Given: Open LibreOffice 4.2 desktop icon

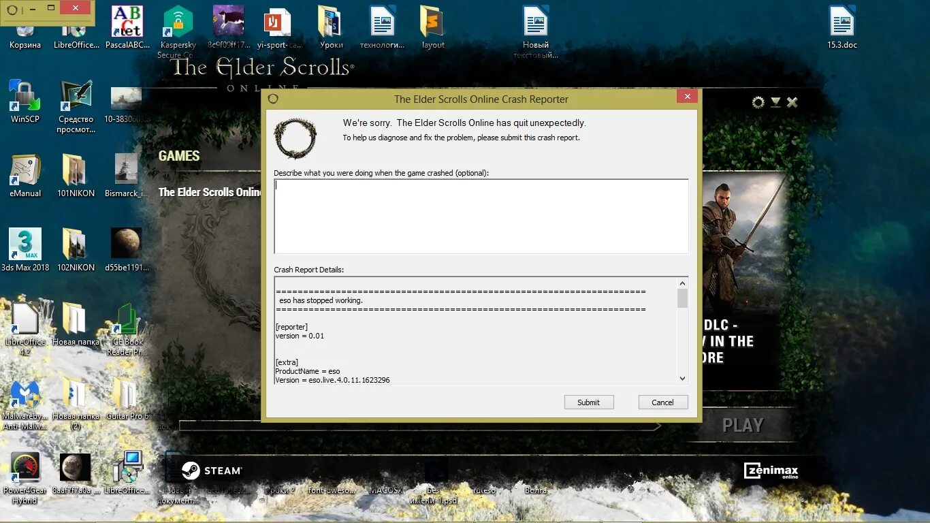Looking at the screenshot, I should pyautogui.click(x=25, y=329).
